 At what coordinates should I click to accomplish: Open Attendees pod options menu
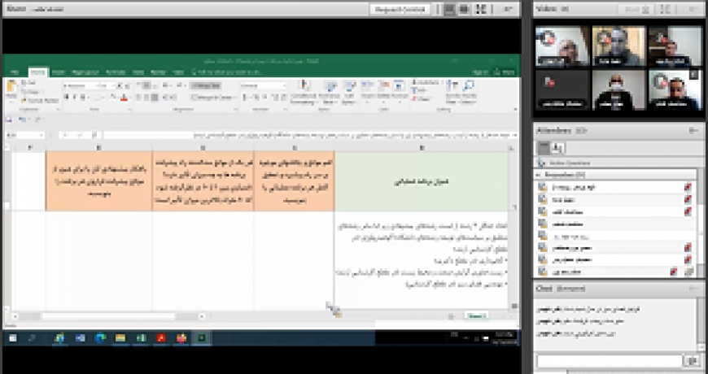coord(693,130)
